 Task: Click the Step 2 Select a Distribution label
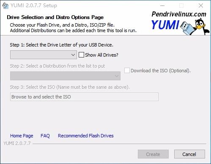(x=58, y=66)
